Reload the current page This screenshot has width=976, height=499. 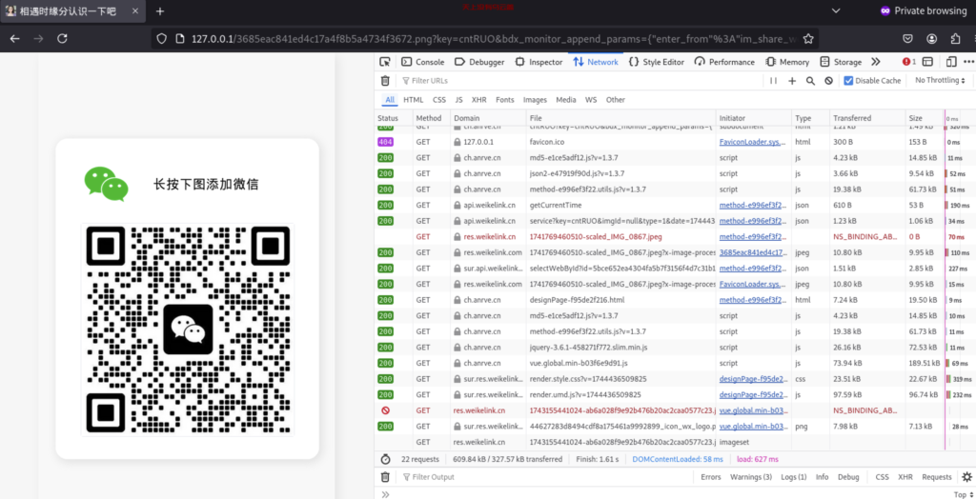(x=62, y=39)
